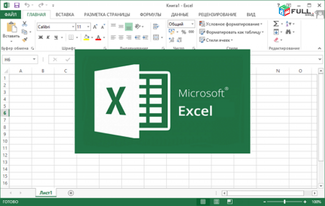This screenshot has height=206, width=325.
Task: Select the Format Painter brush
Action: click(25, 39)
